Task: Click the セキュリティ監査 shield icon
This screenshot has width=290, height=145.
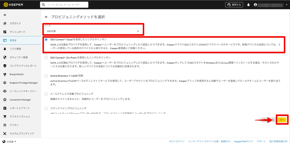Action: tap(5, 57)
